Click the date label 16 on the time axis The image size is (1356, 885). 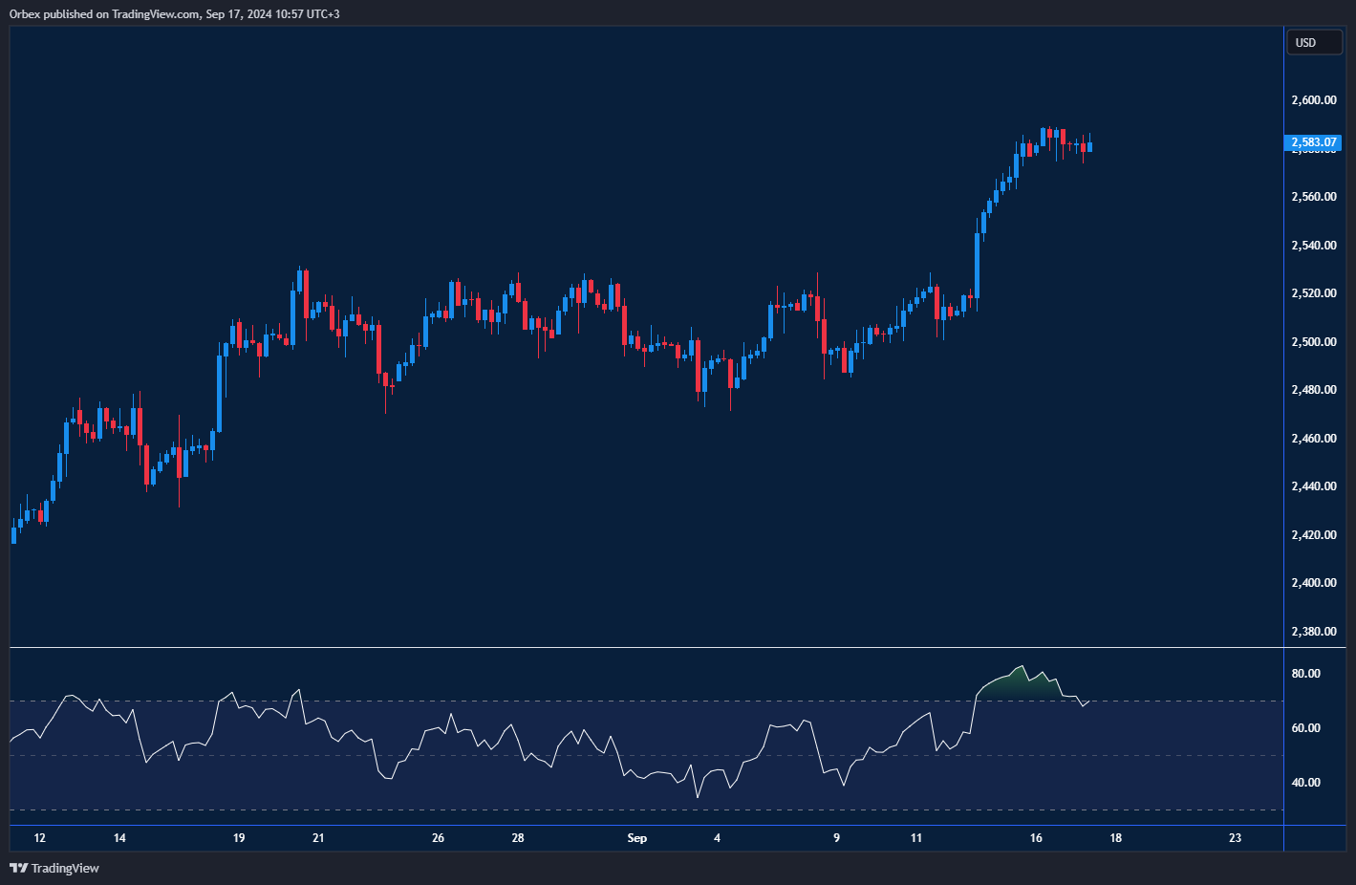click(1036, 838)
